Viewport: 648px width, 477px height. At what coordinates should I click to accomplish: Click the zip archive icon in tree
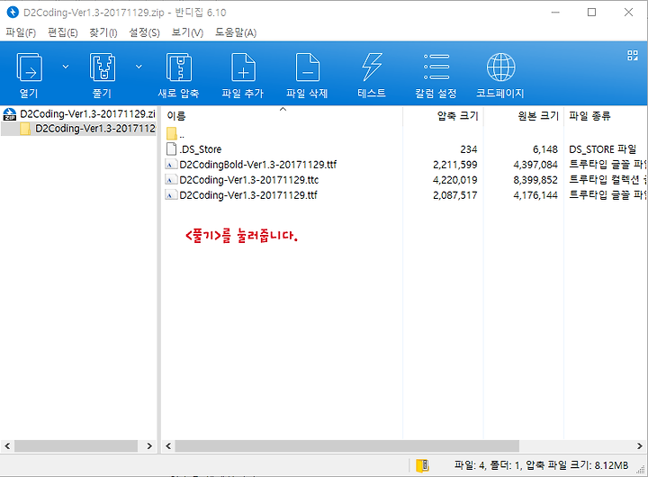(10, 113)
